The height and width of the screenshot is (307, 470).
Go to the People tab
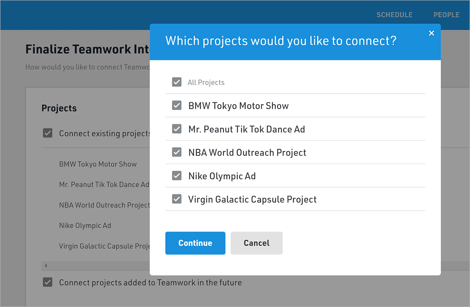click(x=446, y=15)
